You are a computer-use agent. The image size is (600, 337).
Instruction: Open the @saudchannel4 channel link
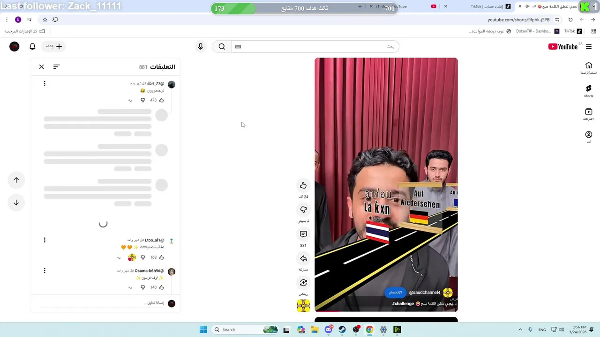coord(425,293)
